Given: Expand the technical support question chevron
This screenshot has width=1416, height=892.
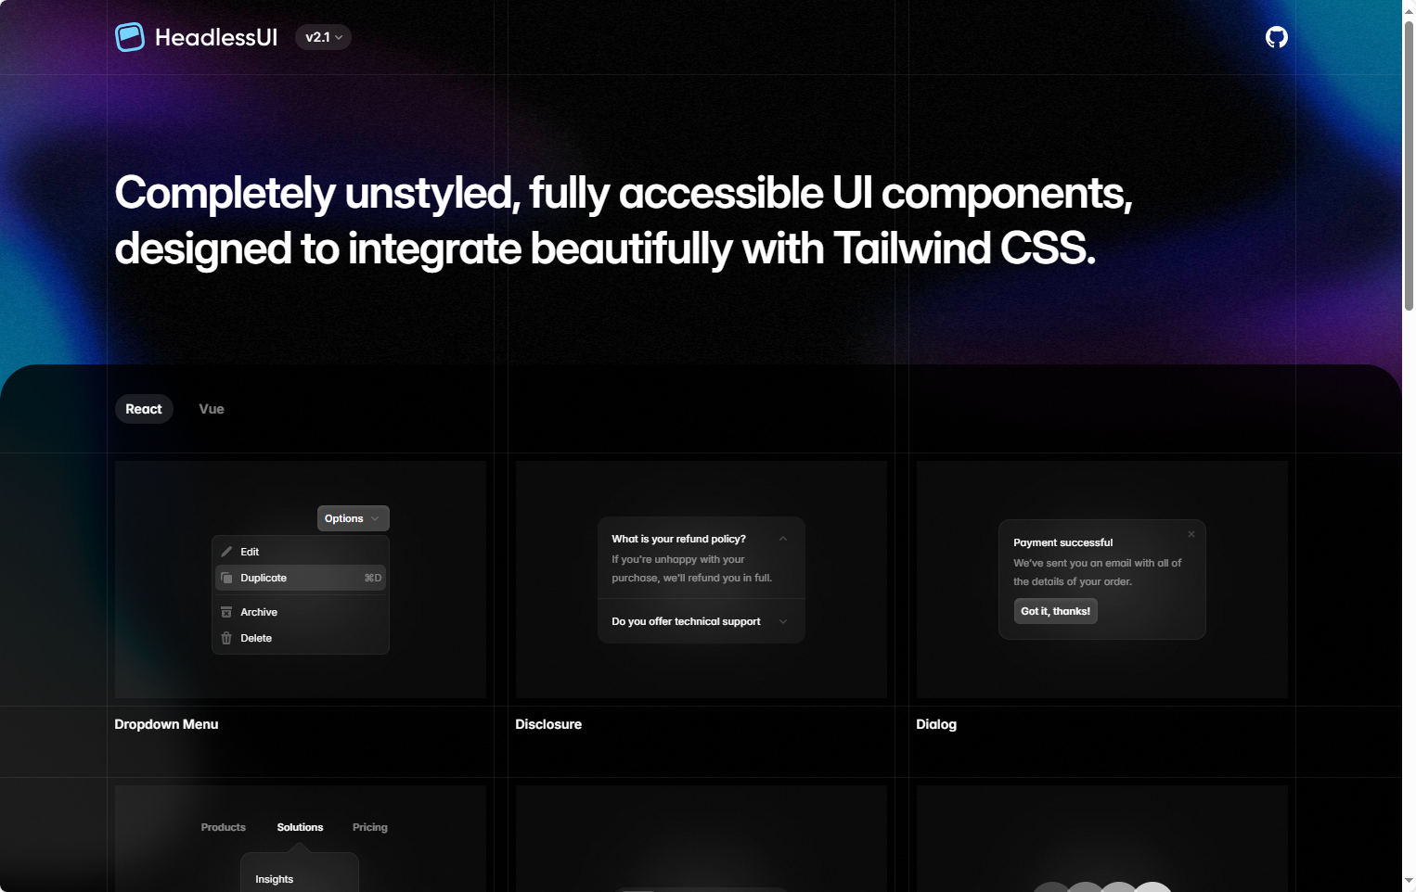Looking at the screenshot, I should [783, 621].
